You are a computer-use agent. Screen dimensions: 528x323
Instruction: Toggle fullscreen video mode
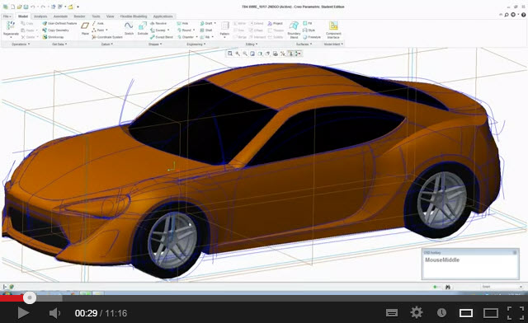click(516, 313)
